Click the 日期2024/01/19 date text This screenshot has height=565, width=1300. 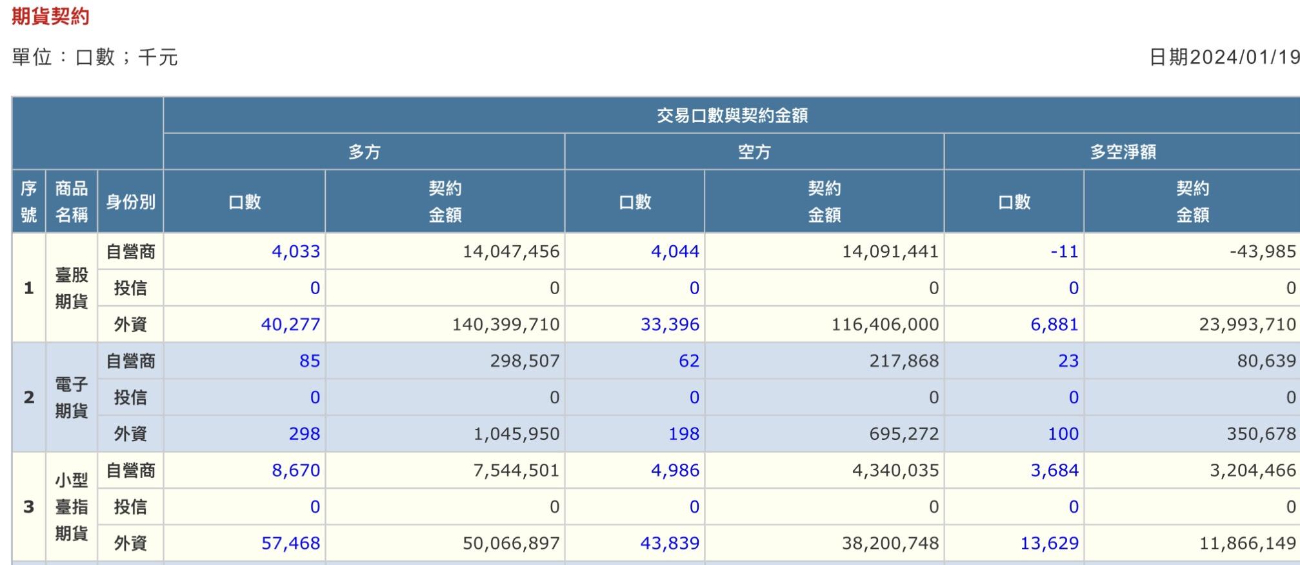(x=1225, y=57)
